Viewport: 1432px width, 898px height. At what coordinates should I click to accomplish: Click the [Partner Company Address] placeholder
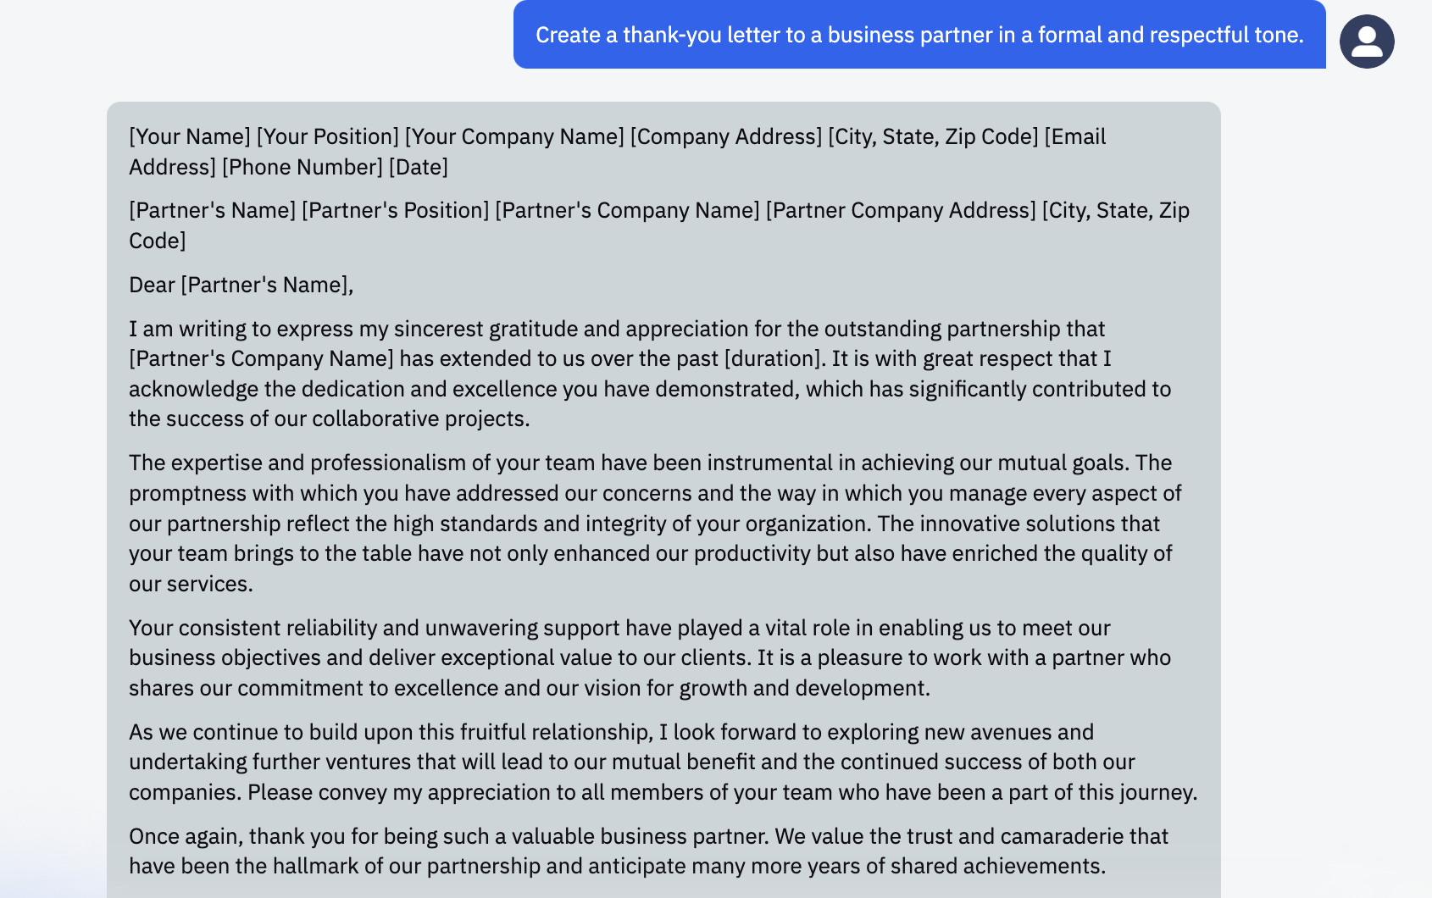[901, 210]
